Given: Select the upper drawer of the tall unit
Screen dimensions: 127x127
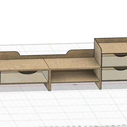Looking at the screenshot, I should [114, 60].
